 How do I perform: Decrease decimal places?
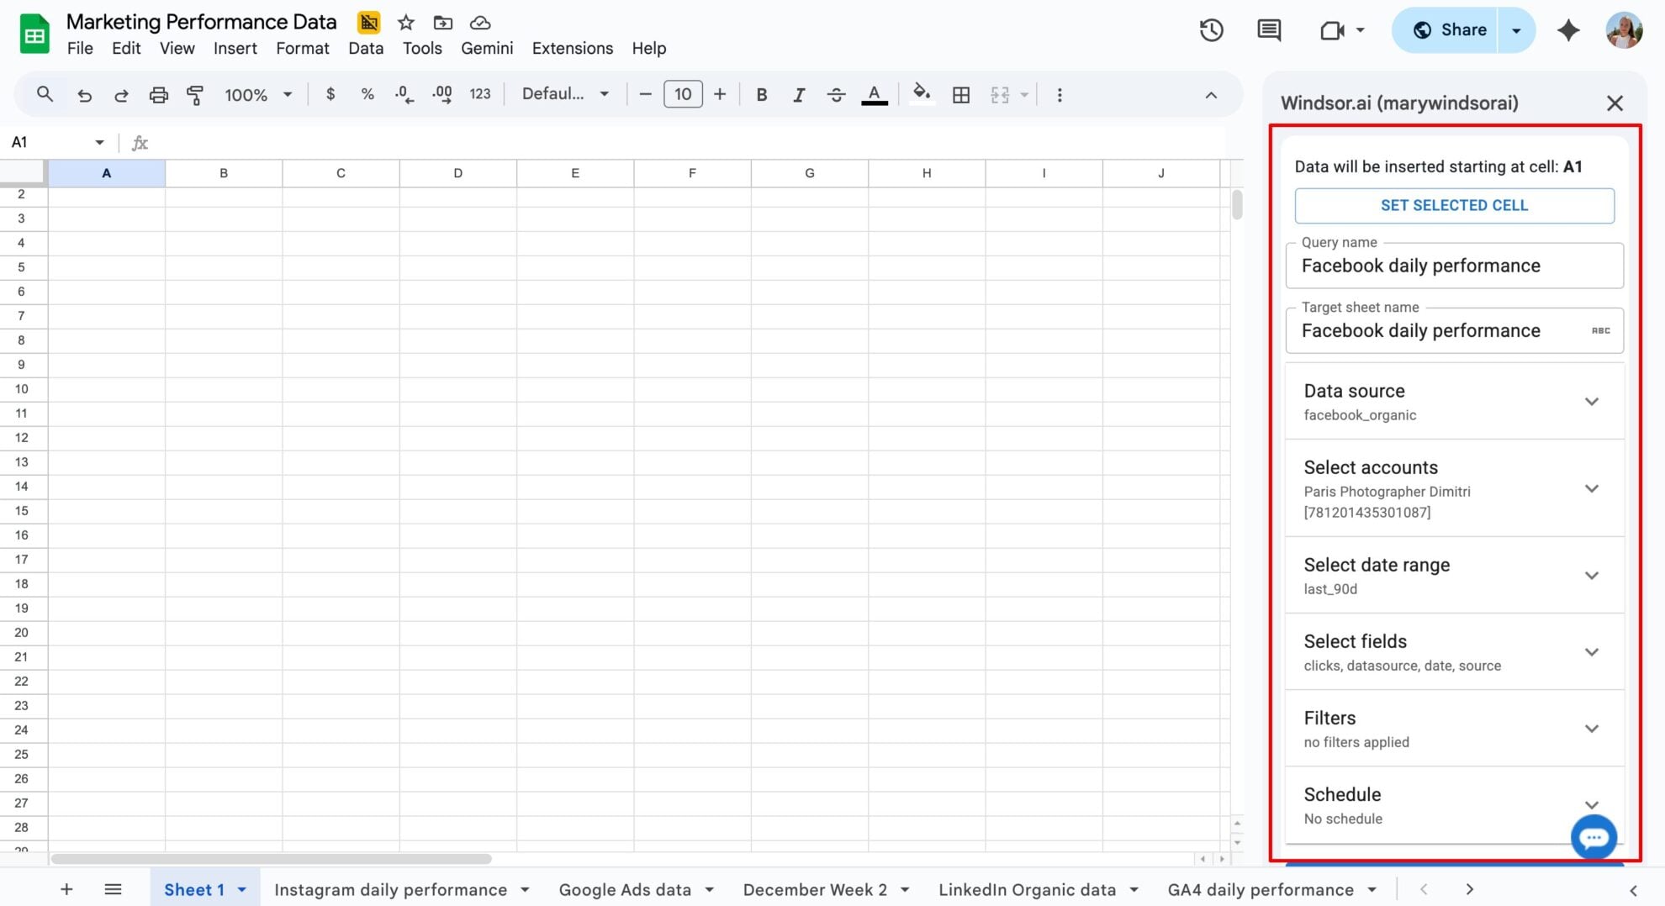pos(404,94)
